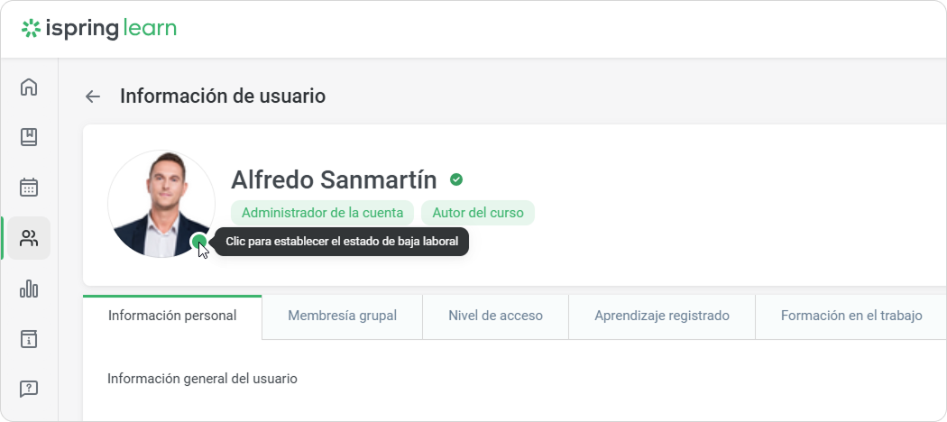Switch to the Información personal tab
Viewport: 947px width, 422px height.
pos(172,316)
